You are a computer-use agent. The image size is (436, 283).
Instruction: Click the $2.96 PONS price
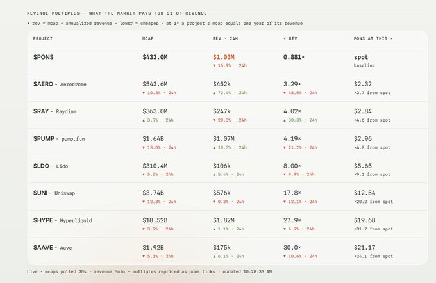363,138
